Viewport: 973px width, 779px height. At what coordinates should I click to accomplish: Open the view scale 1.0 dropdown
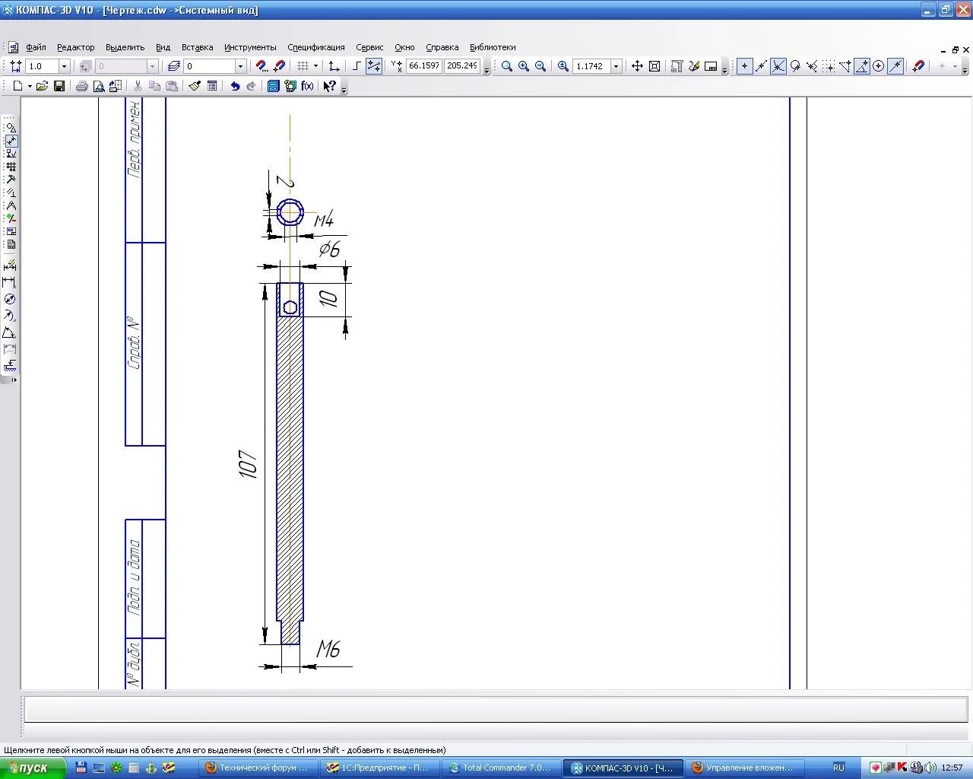(64, 66)
